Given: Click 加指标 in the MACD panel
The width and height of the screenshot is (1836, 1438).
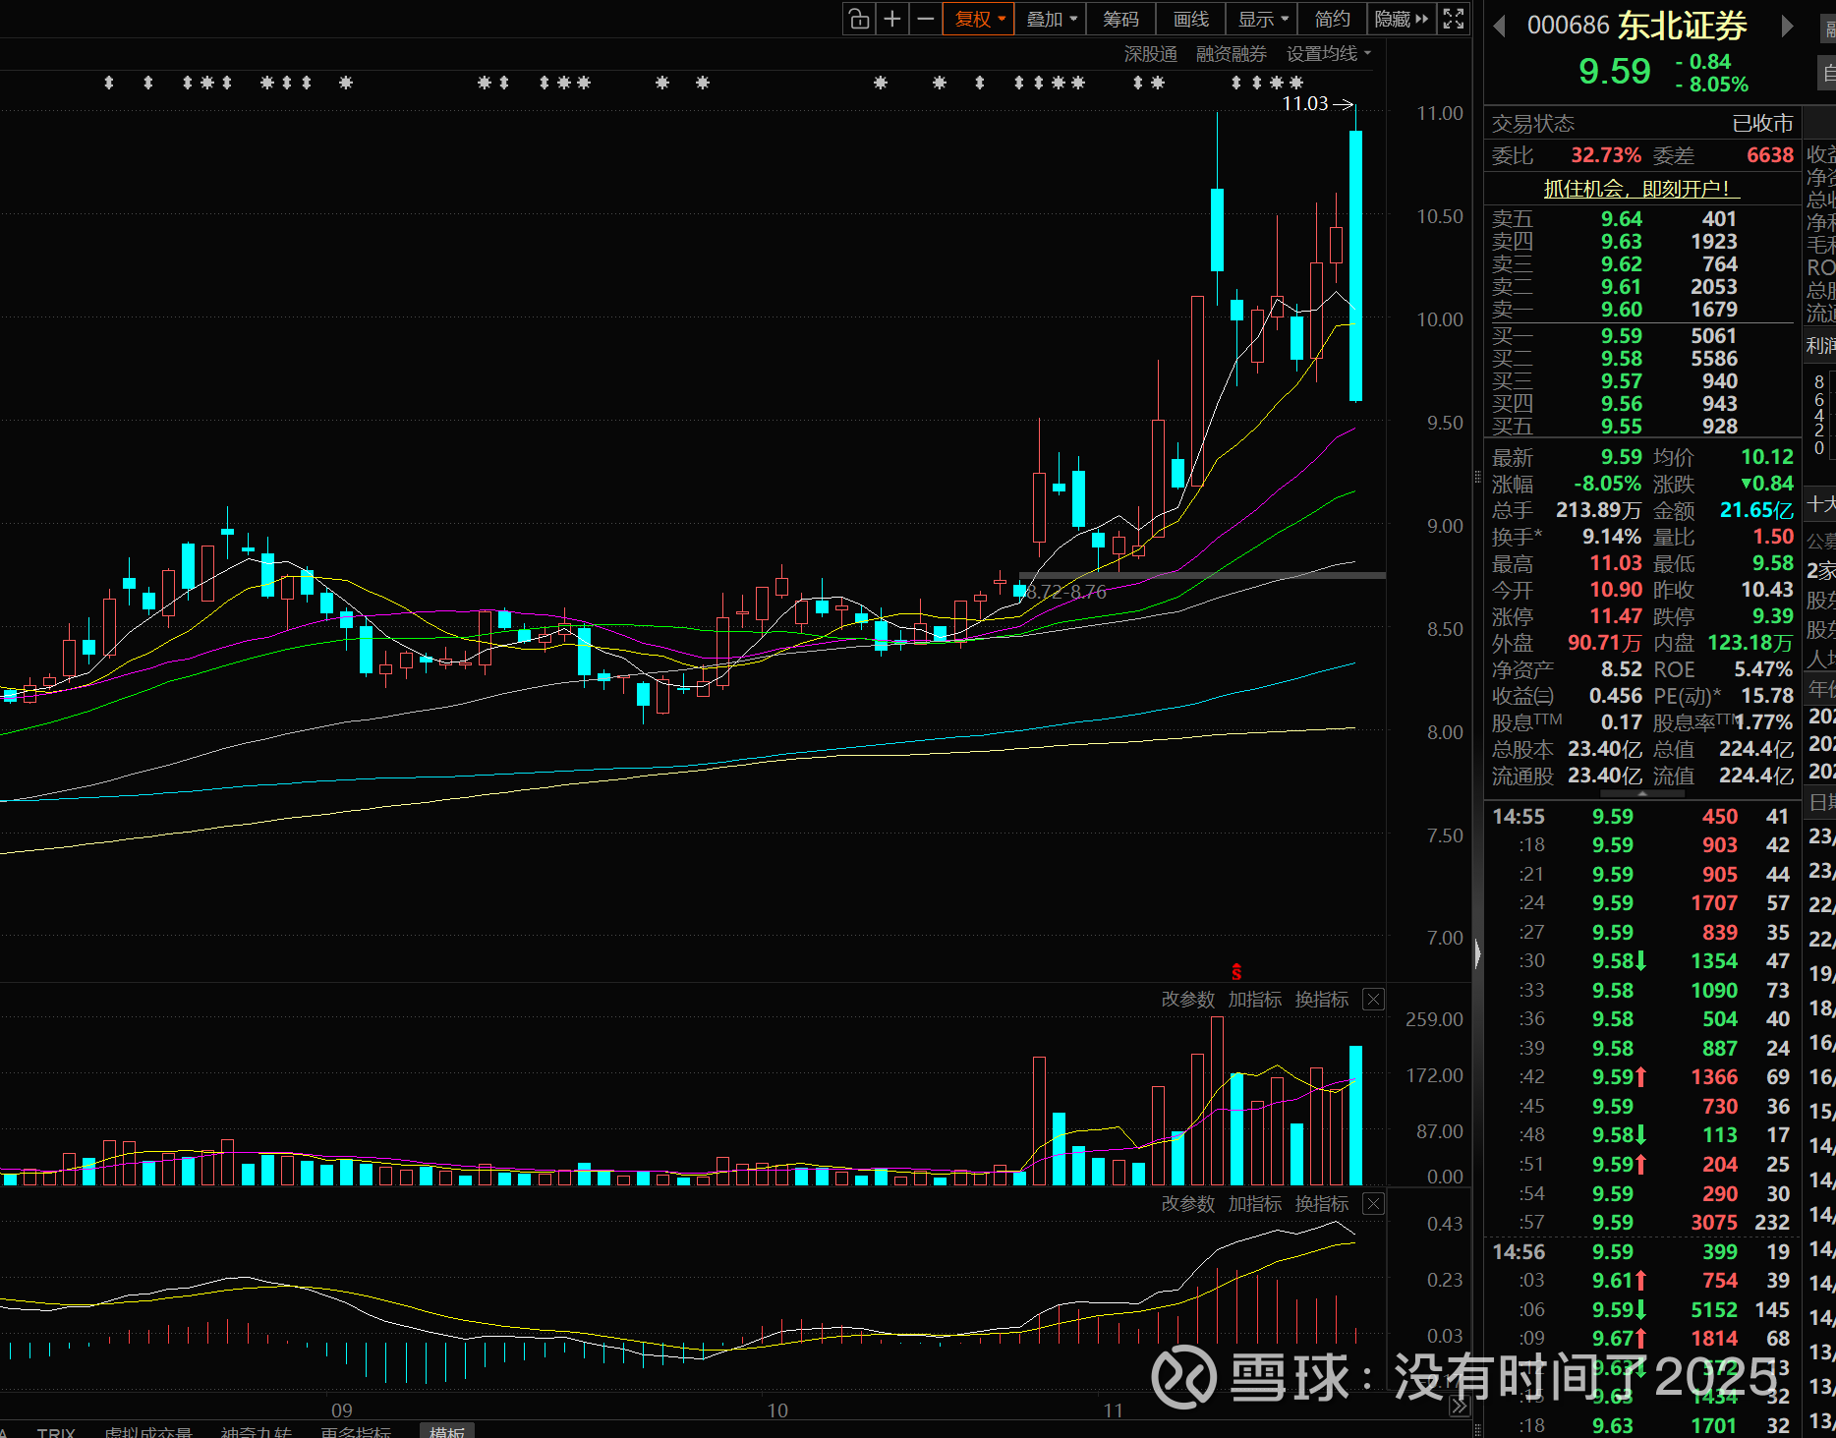Looking at the screenshot, I should pyautogui.click(x=1255, y=1204).
